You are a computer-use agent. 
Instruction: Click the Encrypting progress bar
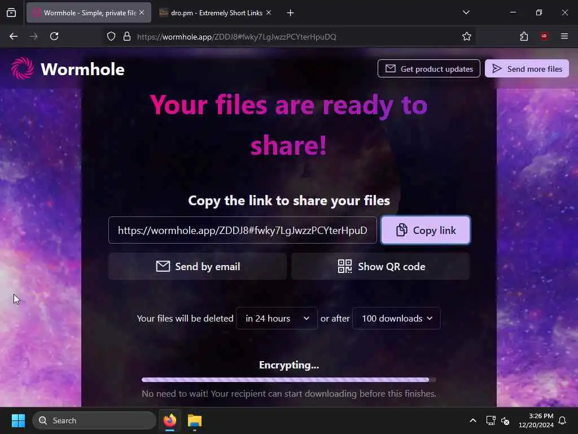[289, 380]
